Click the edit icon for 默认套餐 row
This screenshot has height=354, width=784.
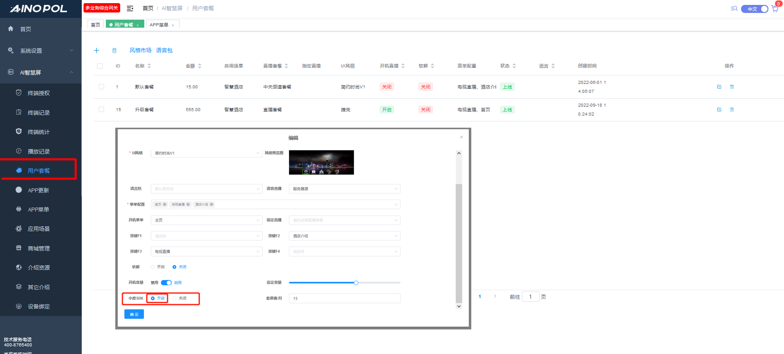(x=719, y=87)
